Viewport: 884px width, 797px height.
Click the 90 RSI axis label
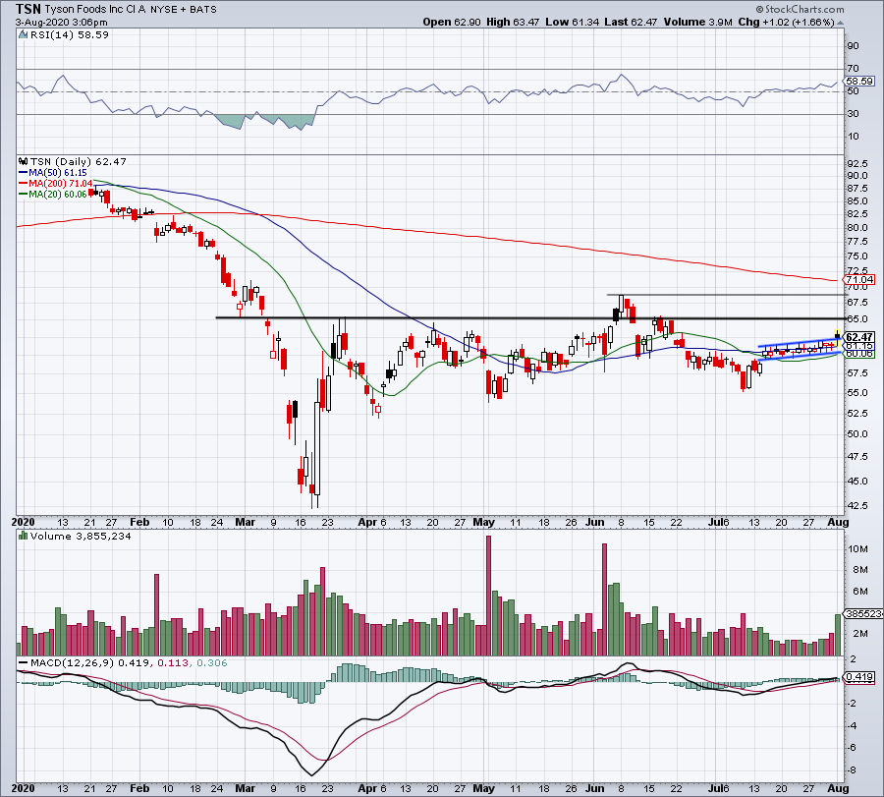[853, 46]
